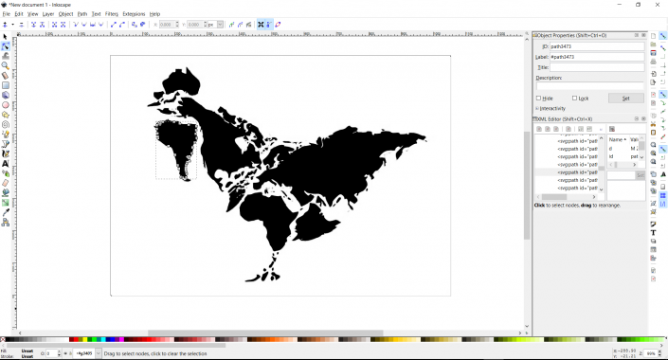The width and height of the screenshot is (668, 360).
Task: Enable the Hide checkbox
Action: click(538, 98)
